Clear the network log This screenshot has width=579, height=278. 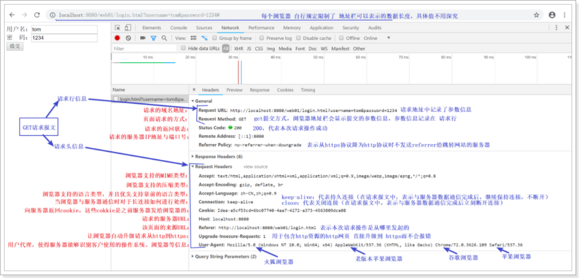(128, 38)
